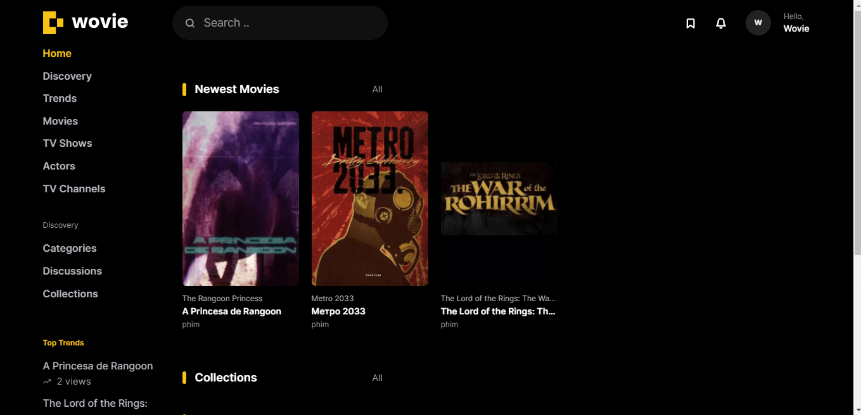Open Categories in the sidebar
Screen dimensions: 861x415
point(70,249)
